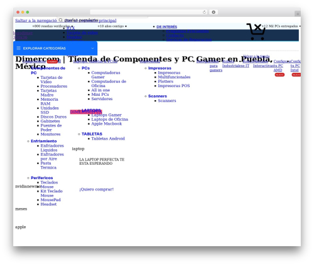This screenshot has height=265, width=314.
Task: Select Apple Macbook
Action: coord(106,123)
